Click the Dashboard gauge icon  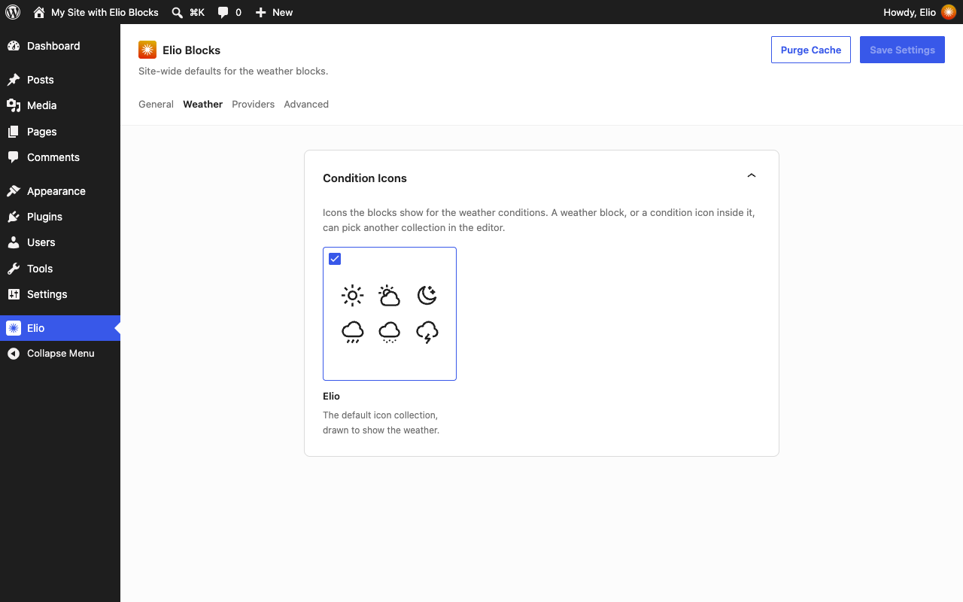point(14,46)
